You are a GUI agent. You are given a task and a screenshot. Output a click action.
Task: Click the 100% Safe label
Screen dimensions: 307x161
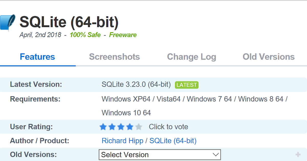(x=85, y=35)
